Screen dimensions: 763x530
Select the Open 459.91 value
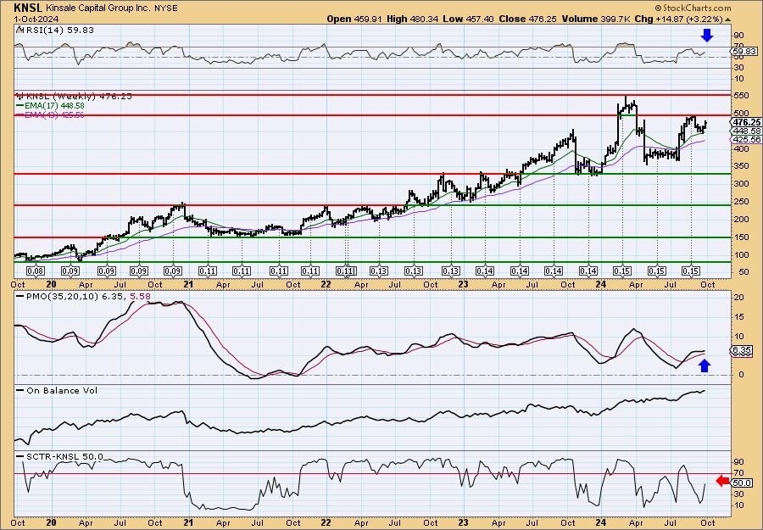pyautogui.click(x=354, y=19)
